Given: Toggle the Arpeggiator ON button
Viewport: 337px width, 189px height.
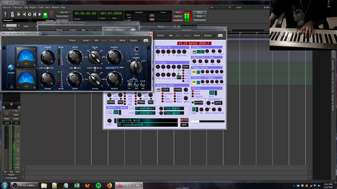Looking at the screenshot, I should coord(158,90).
